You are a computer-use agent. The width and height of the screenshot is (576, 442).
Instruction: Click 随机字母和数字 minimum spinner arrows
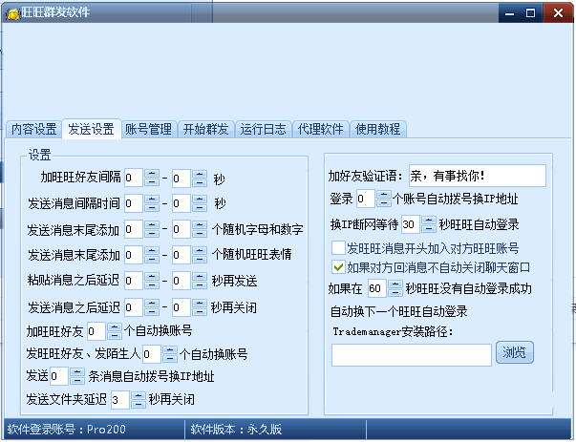point(152,229)
